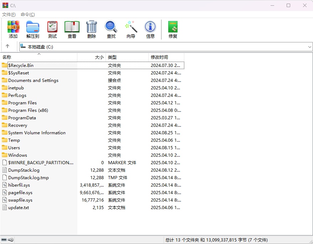
Task: Select the Program Files folder name
Action: pos(22,103)
